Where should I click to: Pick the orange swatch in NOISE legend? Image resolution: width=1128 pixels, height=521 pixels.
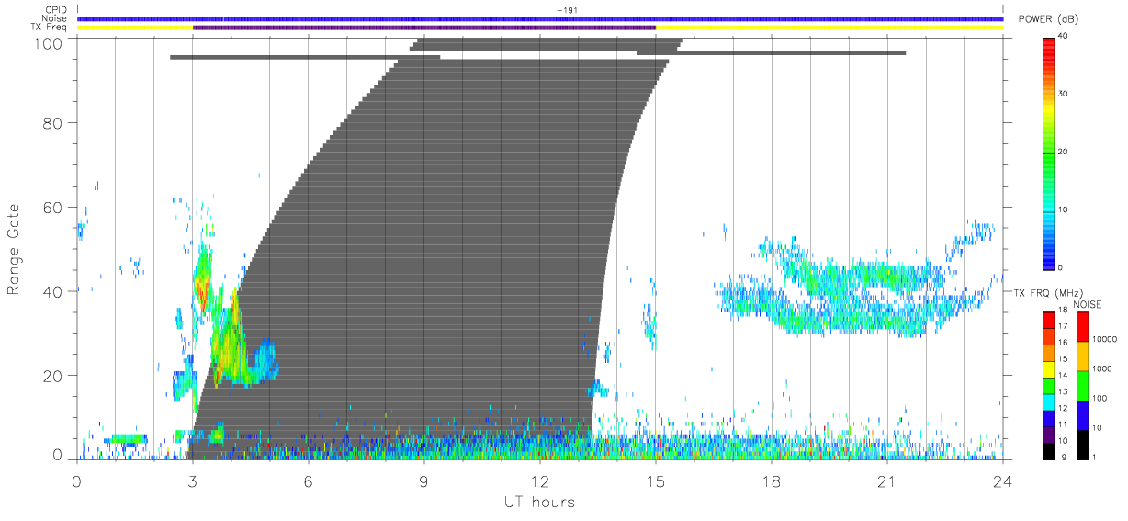(x=1082, y=356)
